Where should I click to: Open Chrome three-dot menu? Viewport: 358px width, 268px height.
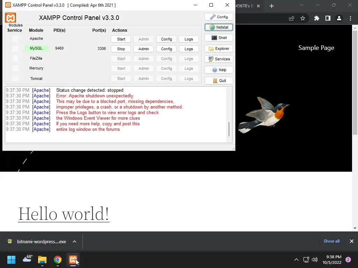point(350,18)
